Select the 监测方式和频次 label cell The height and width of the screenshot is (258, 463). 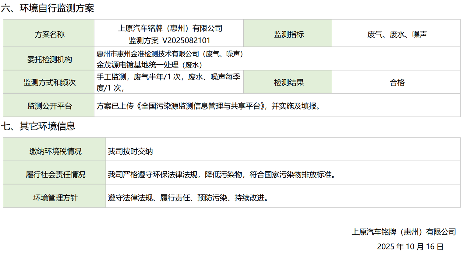click(49, 82)
